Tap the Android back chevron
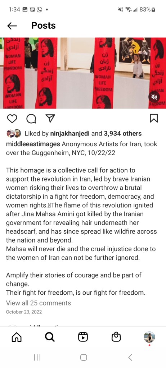 click(x=130, y=358)
